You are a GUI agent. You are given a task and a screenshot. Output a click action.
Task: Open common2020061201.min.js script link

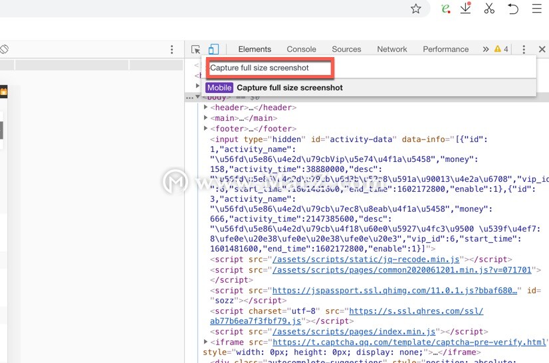coord(402,270)
